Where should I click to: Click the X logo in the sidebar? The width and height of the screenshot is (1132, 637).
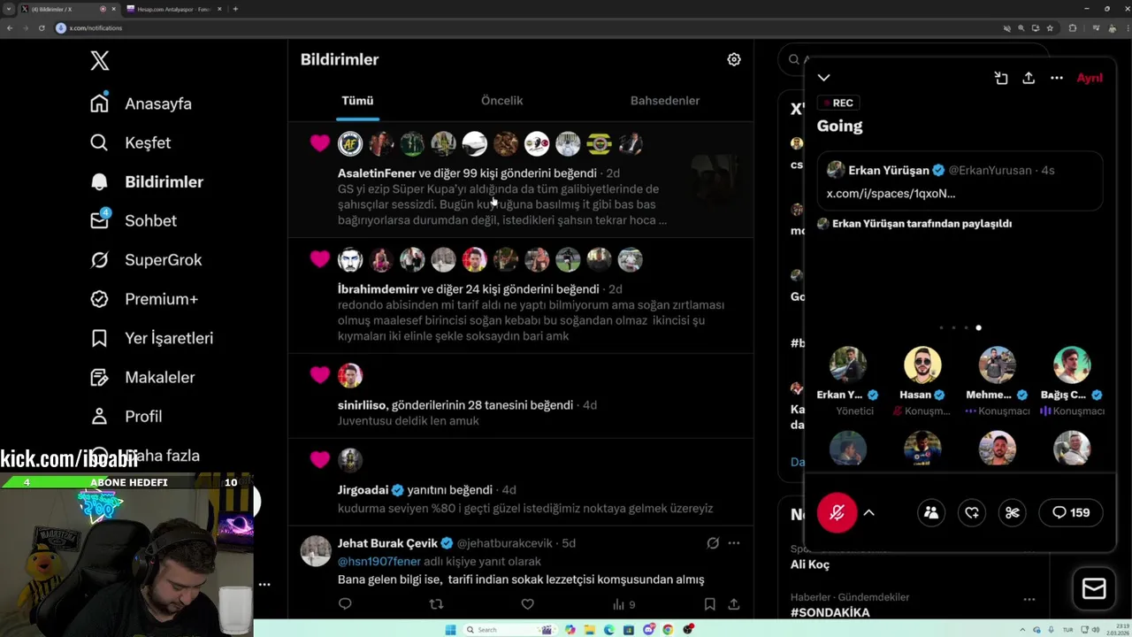pos(100,60)
